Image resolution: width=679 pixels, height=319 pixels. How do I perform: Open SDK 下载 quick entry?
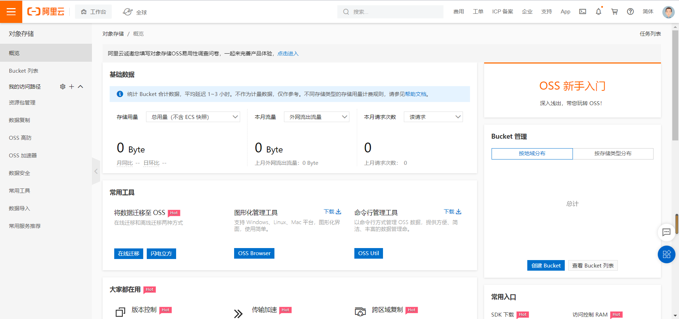click(503, 314)
